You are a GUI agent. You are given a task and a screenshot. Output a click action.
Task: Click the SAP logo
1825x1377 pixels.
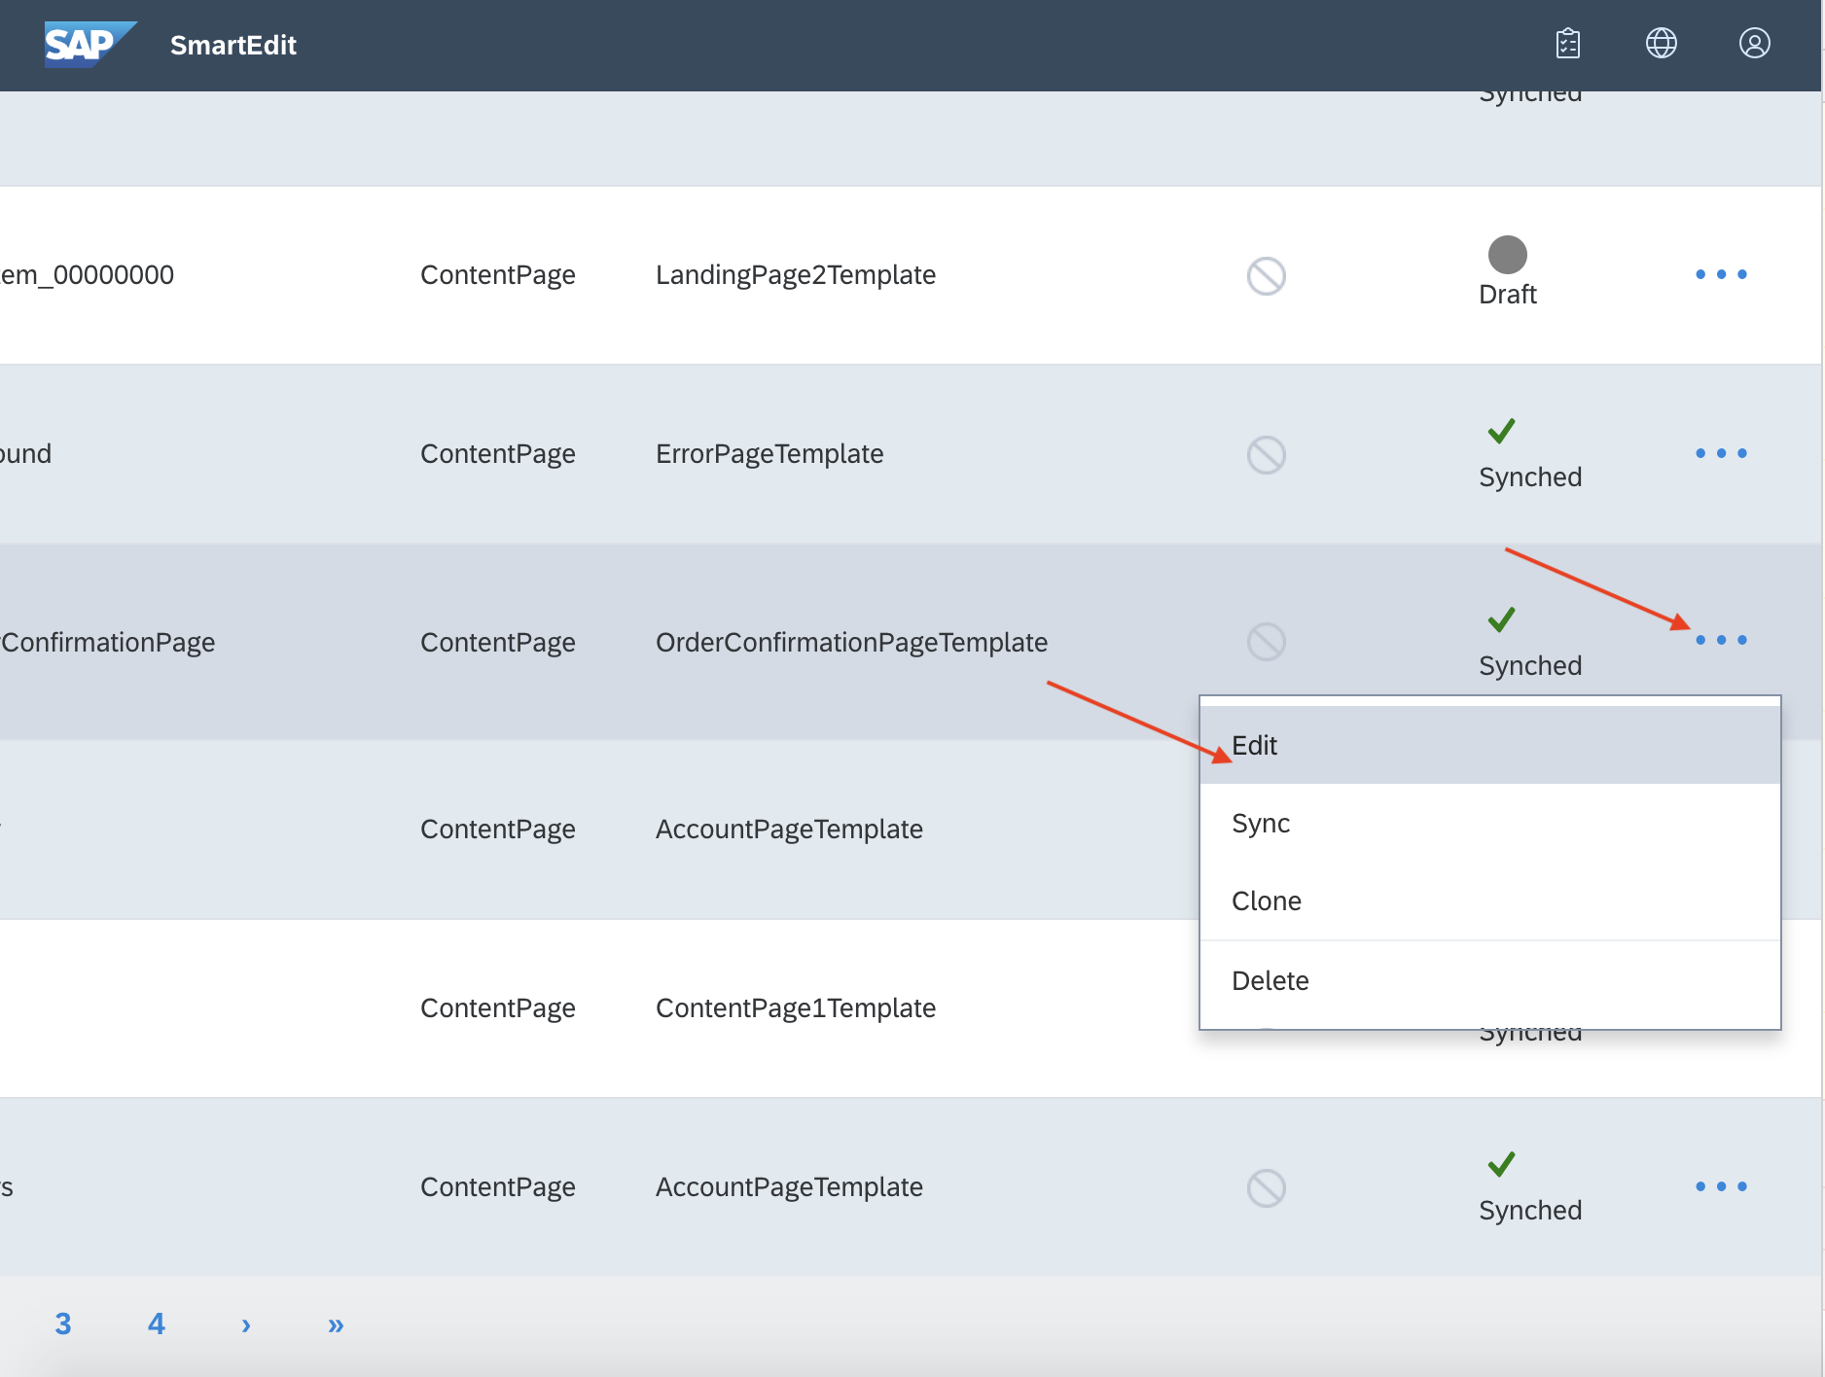[x=89, y=44]
